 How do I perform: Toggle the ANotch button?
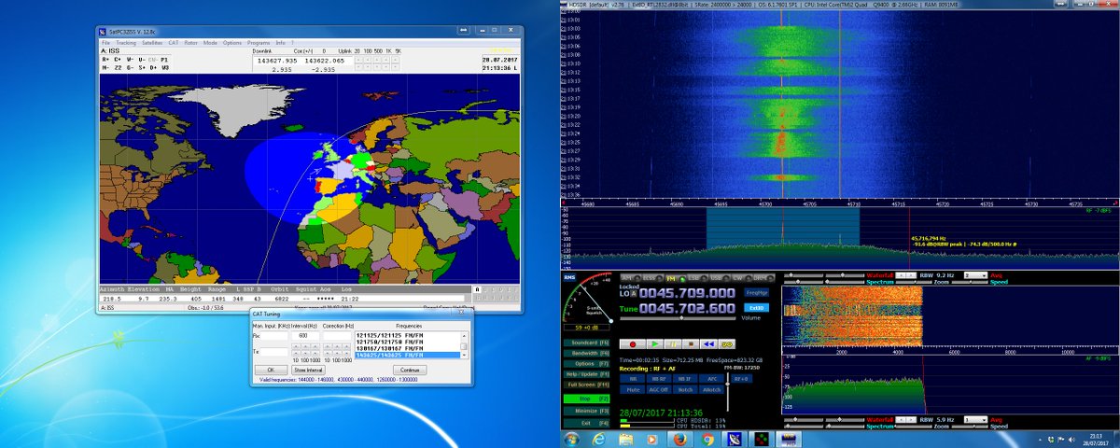point(712,389)
